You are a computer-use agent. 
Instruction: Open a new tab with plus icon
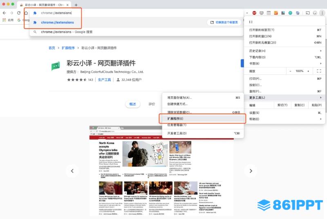[x=76, y=5]
